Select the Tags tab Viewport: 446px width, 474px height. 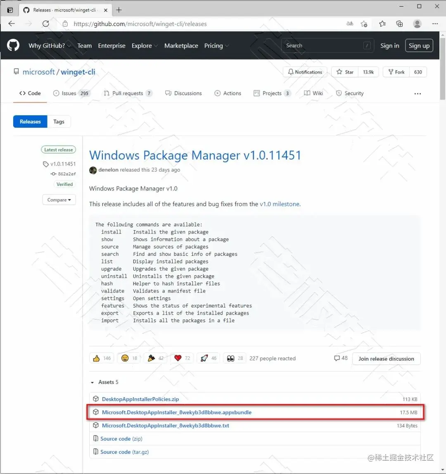click(x=59, y=121)
